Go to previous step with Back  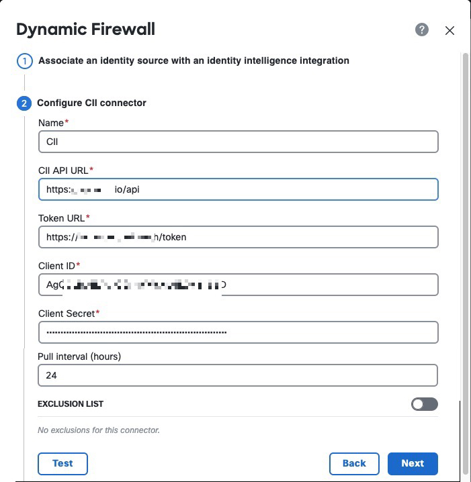[x=354, y=463]
